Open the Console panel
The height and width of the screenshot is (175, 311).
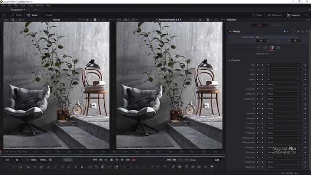[49, 15]
